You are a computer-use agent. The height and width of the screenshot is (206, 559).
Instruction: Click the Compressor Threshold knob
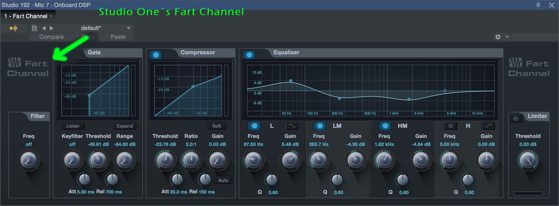(x=165, y=160)
